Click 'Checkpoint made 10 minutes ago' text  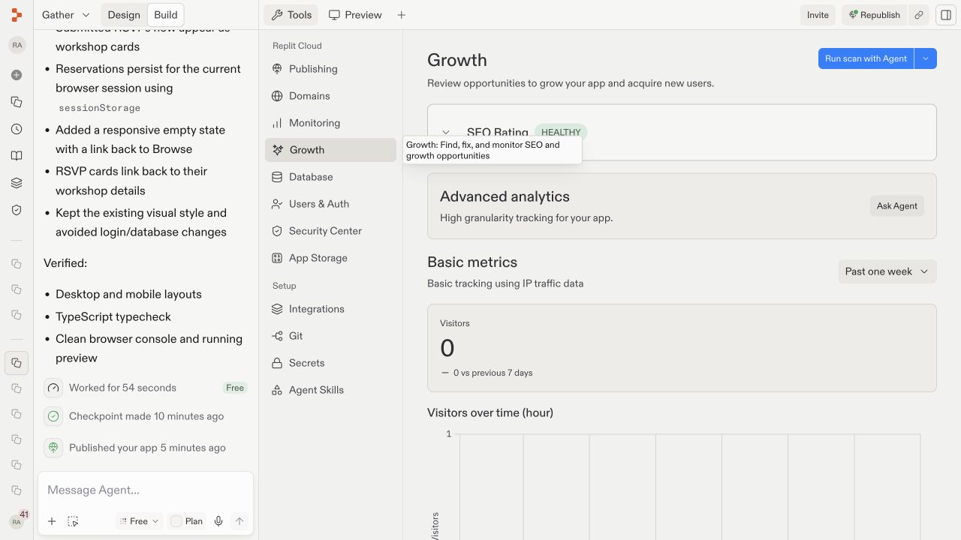146,416
